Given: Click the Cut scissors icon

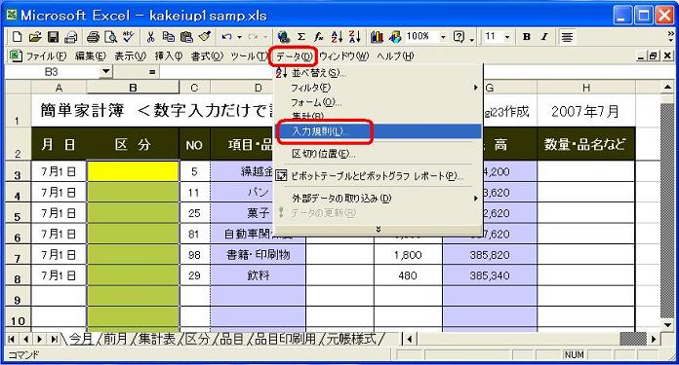Looking at the screenshot, I should [150, 37].
